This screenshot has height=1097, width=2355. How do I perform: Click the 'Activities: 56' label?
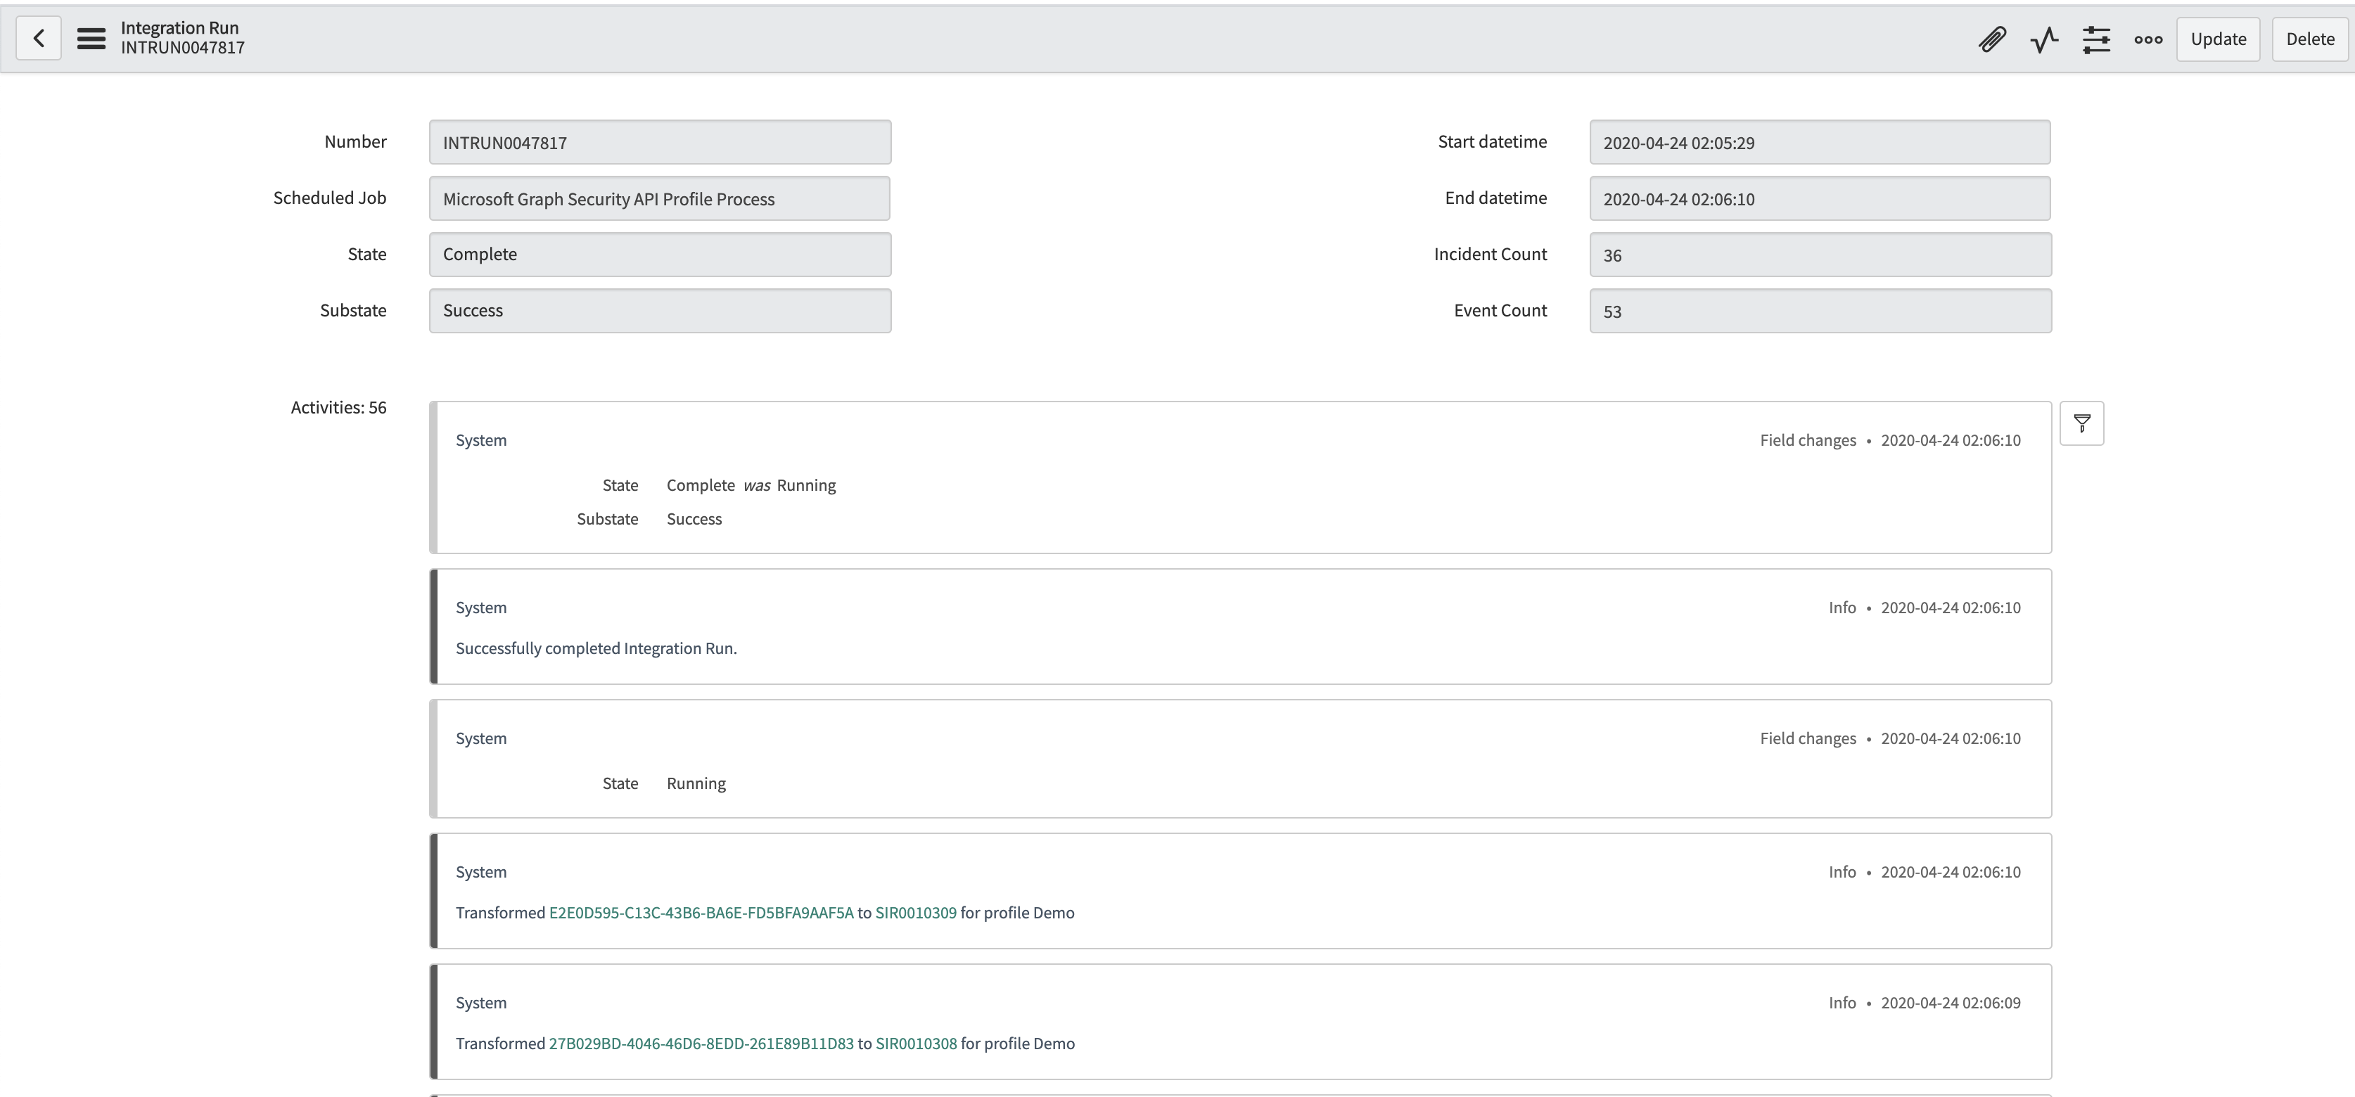338,408
